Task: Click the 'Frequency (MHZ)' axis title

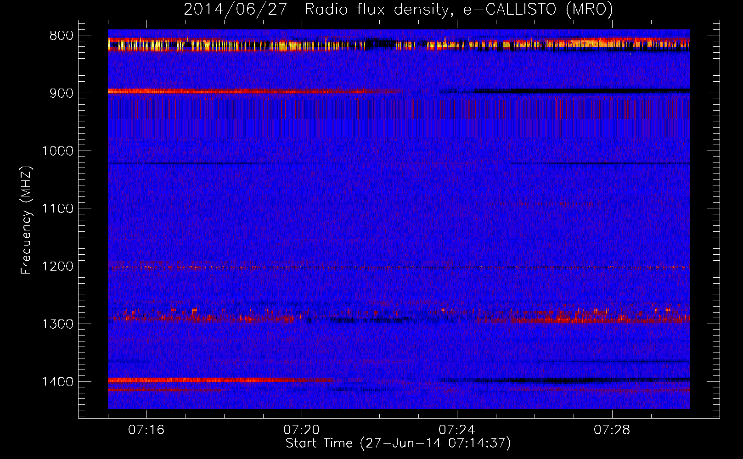Action: click(x=26, y=220)
